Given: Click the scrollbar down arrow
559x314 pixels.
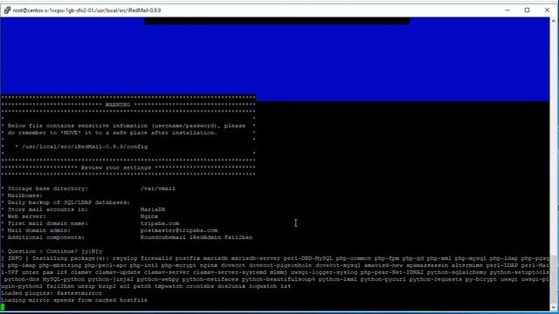Looking at the screenshot, I should click(x=553, y=307).
